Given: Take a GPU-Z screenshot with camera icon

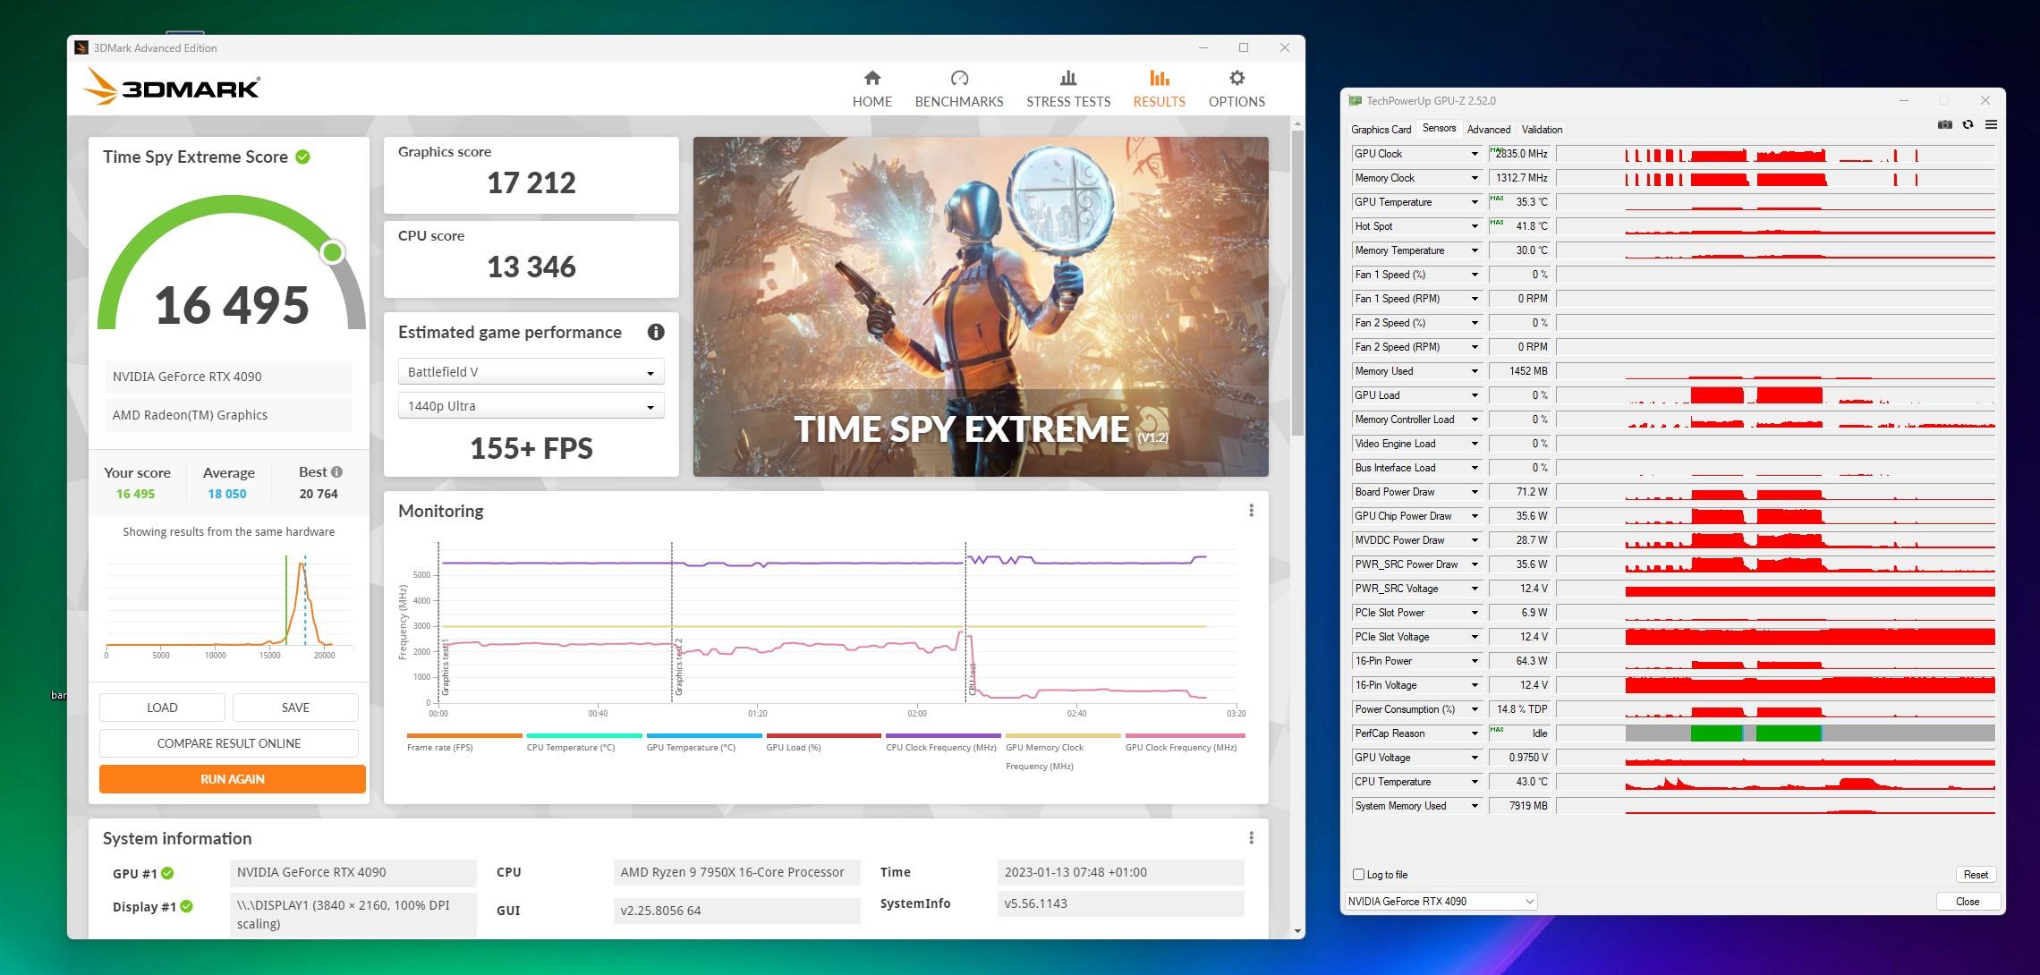Looking at the screenshot, I should click(x=1944, y=125).
